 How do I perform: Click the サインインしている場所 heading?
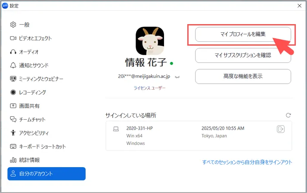click(131, 115)
